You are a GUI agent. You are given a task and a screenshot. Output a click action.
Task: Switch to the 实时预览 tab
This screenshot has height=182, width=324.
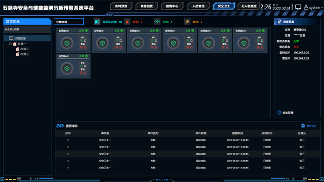coord(121,6)
